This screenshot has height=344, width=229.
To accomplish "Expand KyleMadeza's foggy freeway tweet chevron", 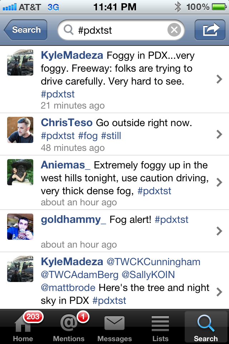I will coord(219,80).
